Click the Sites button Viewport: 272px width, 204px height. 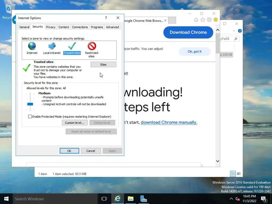pos(103,65)
